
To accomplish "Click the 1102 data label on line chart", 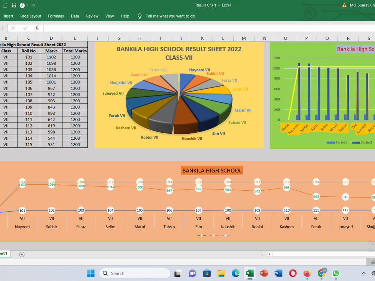I will [x=22, y=185].
